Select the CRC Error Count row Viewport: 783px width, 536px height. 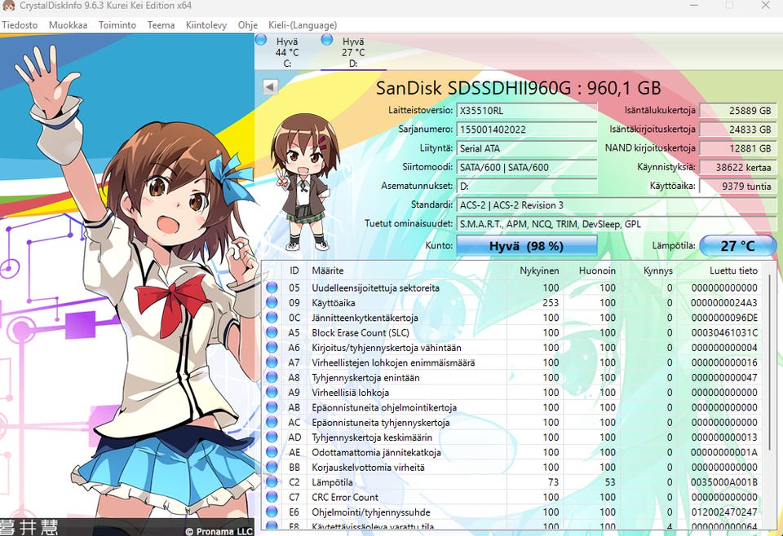[512, 497]
